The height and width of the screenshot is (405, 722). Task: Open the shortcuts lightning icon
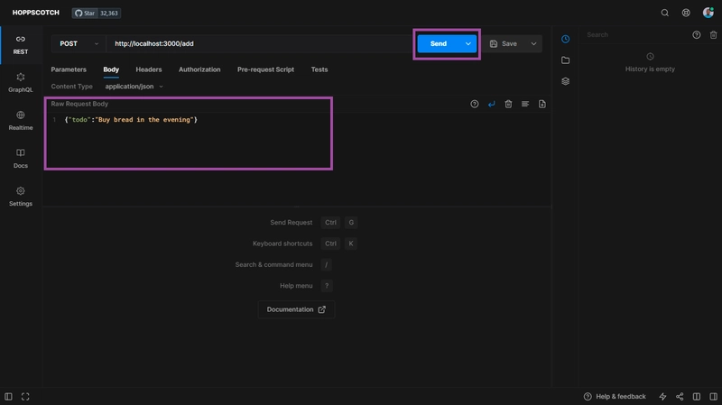(662, 397)
